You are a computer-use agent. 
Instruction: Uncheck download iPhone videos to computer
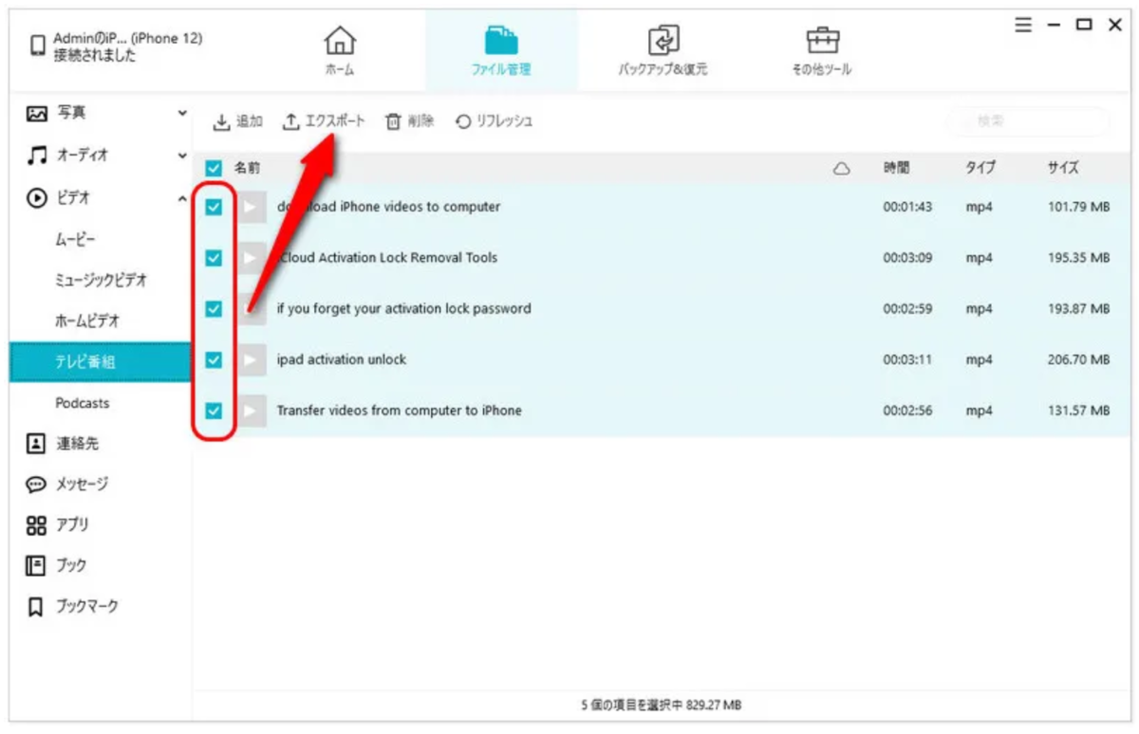coord(214,207)
